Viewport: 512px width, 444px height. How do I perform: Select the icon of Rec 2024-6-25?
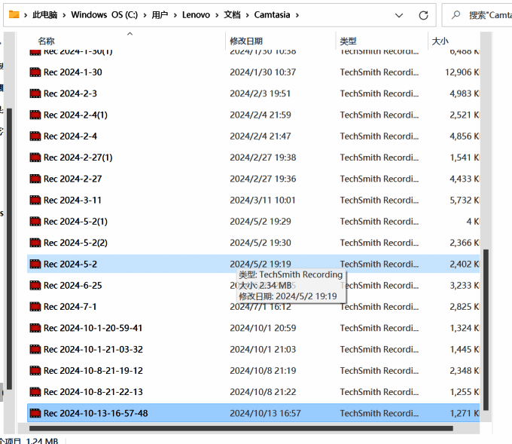(35, 286)
